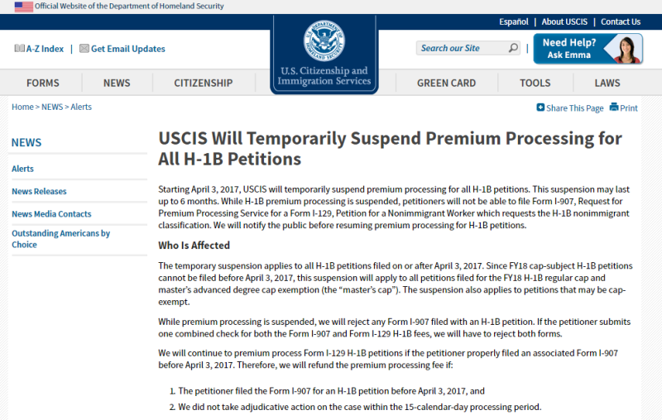Open News Releases in the sidebar

[x=39, y=192]
